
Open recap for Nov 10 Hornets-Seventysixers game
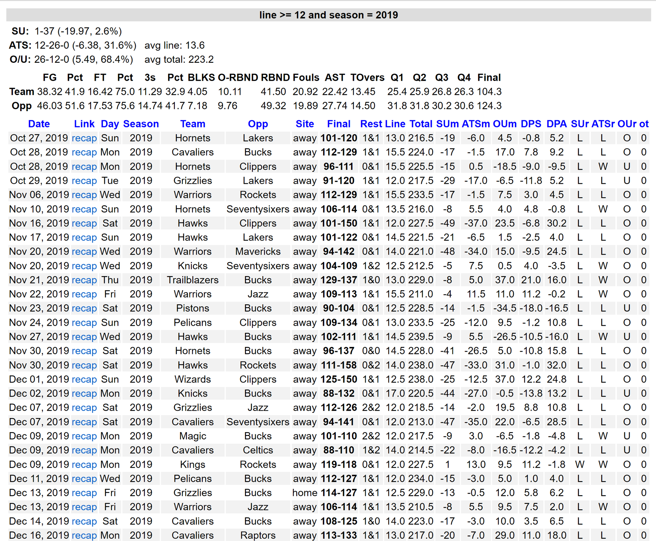[84, 209]
